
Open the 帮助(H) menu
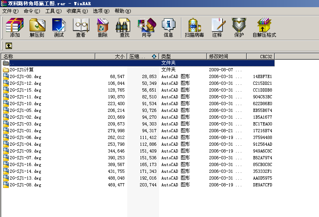pyautogui.click(x=123, y=11)
